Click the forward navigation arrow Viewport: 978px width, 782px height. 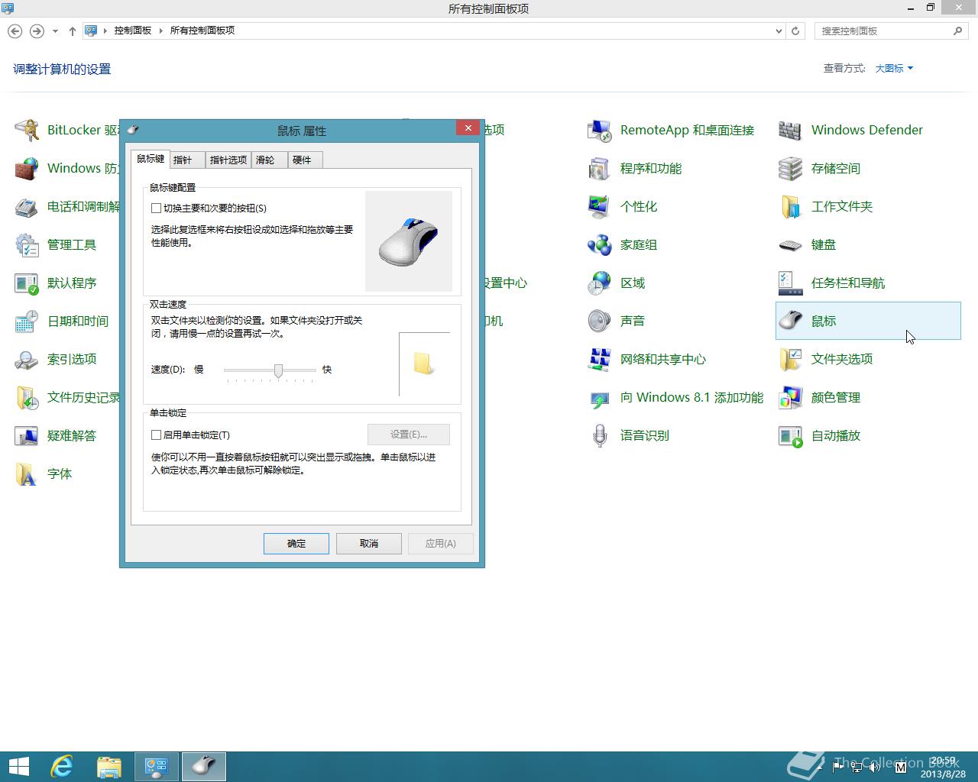(x=36, y=31)
